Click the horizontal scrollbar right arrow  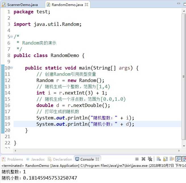click(179, 151)
